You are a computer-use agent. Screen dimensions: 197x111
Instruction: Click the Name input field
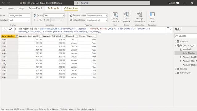19,15
